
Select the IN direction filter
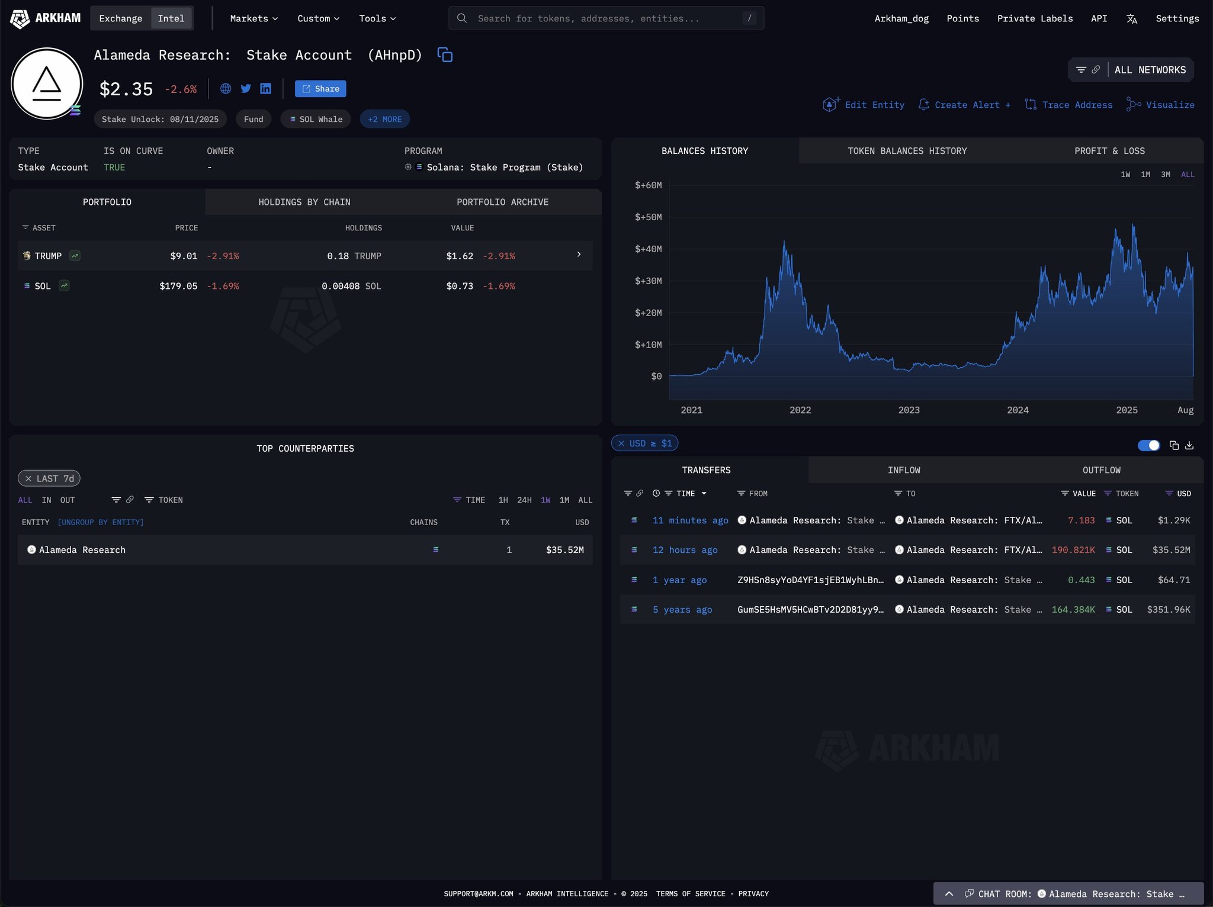point(46,500)
